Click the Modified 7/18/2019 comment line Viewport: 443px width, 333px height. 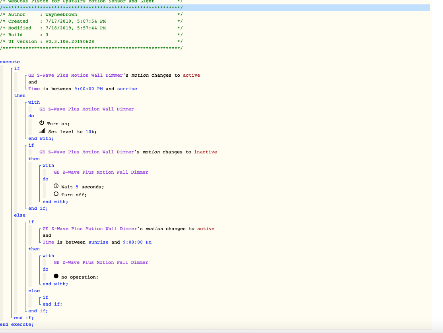point(91,28)
